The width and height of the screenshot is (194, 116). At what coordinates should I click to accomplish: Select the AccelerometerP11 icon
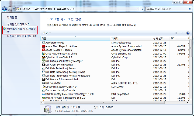(43, 42)
